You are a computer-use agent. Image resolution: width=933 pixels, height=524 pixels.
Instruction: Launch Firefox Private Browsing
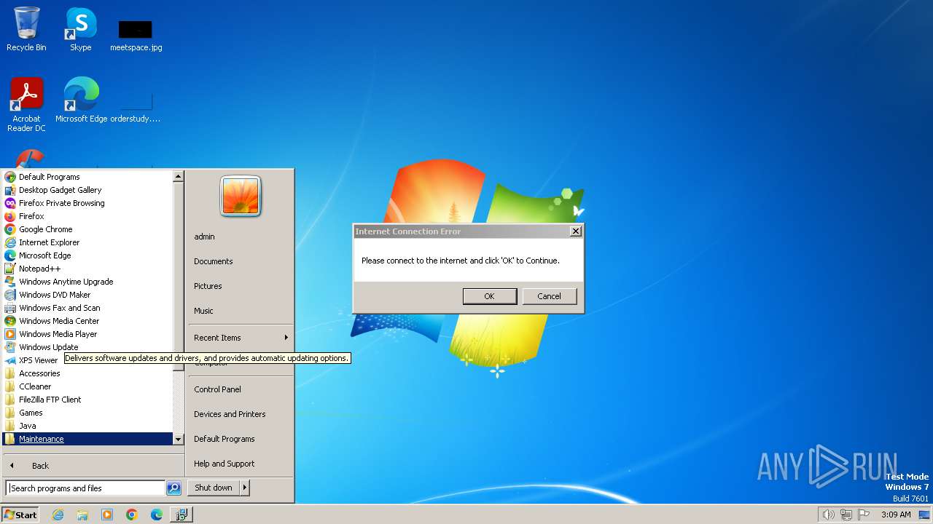(87, 203)
